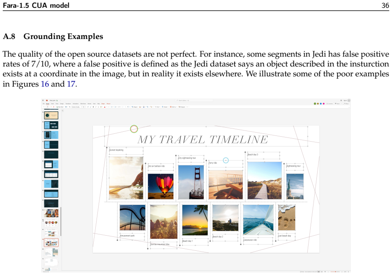Screen dimensions: 392x275
Task: Open the Shapes dropdown
Action: [134, 107]
